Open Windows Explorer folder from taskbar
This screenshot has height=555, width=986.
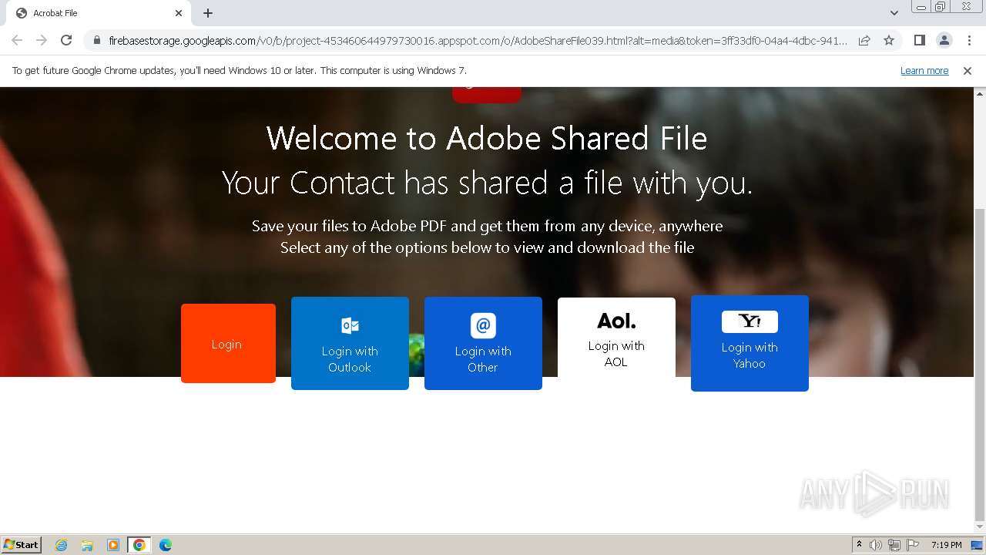tap(87, 545)
